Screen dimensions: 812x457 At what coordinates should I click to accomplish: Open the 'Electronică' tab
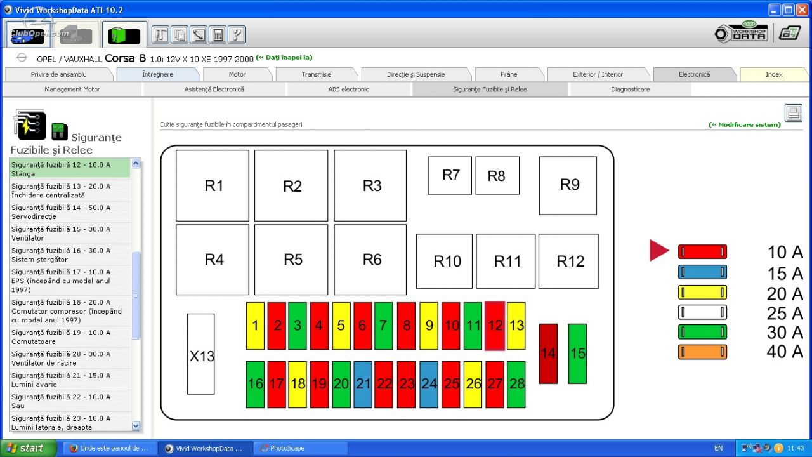click(694, 75)
